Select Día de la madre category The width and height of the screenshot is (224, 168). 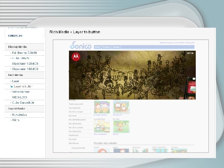point(76,128)
